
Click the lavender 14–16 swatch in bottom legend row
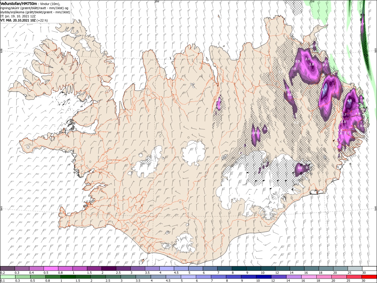294,277
